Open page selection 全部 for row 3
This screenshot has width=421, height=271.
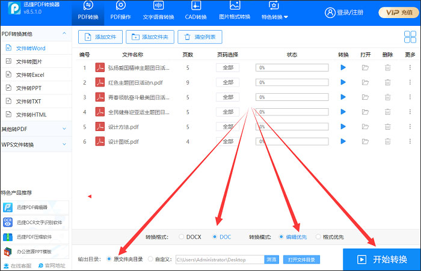tap(228, 97)
